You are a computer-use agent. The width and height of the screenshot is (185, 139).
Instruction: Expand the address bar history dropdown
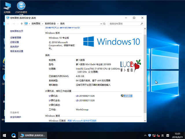[101, 24]
